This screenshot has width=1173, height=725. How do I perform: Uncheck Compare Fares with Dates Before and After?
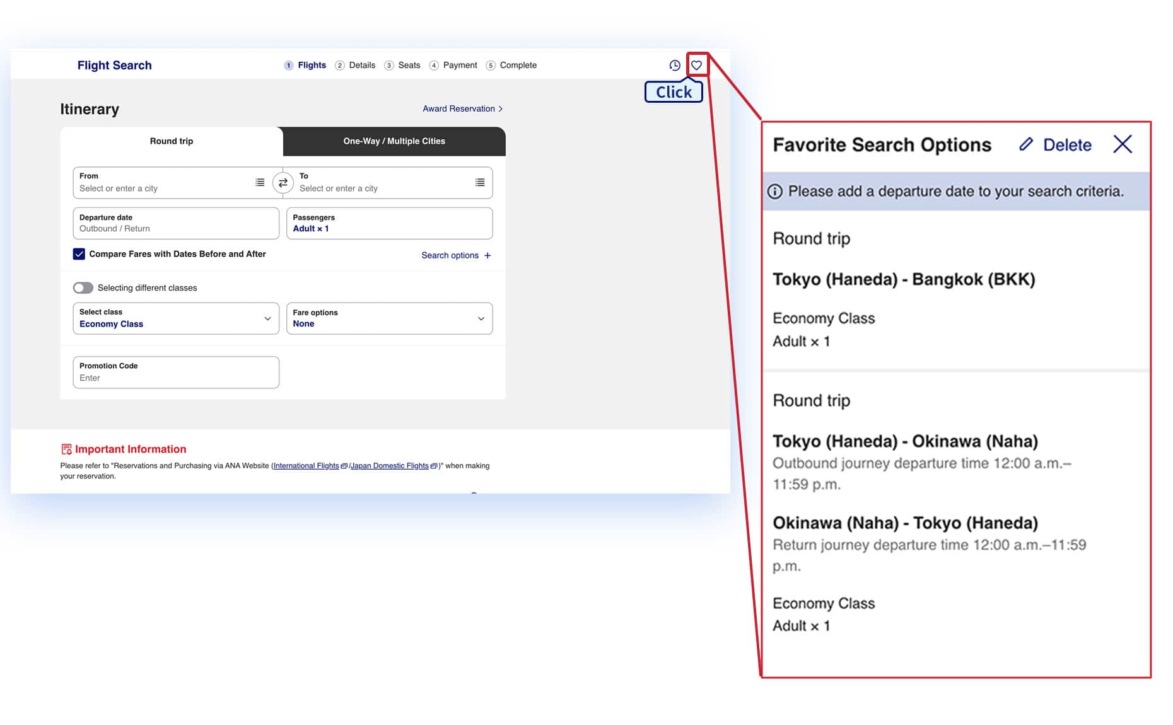79,254
